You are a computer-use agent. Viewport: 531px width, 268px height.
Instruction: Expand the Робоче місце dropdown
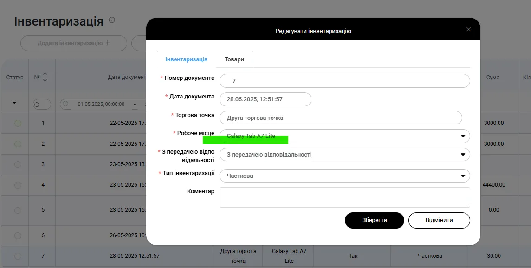462,136
